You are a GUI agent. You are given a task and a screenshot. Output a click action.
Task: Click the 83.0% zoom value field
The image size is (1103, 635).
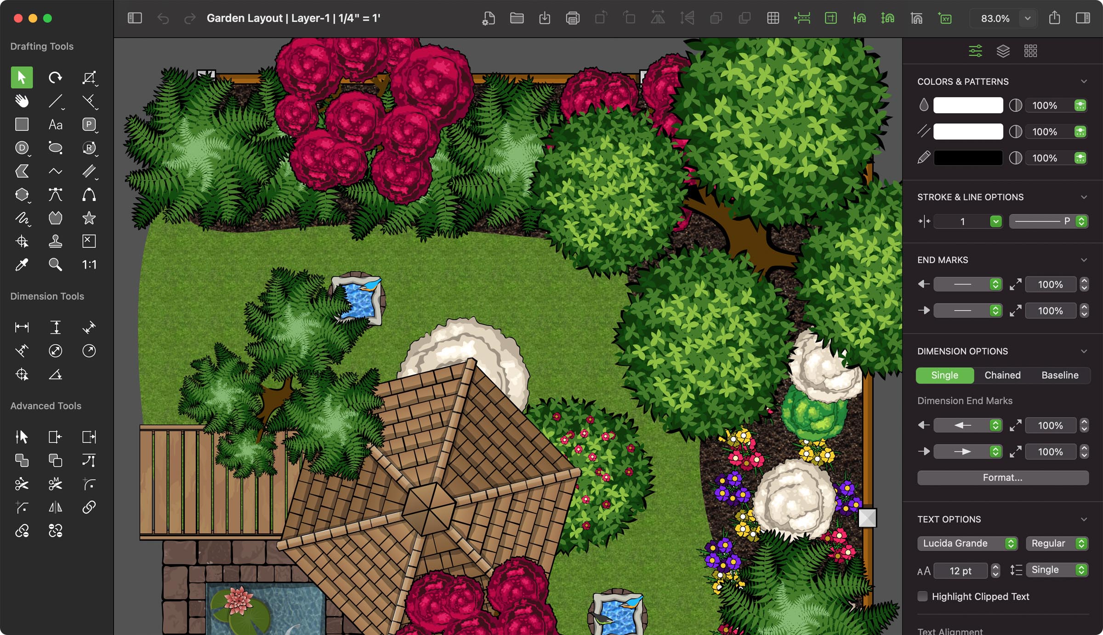(995, 18)
